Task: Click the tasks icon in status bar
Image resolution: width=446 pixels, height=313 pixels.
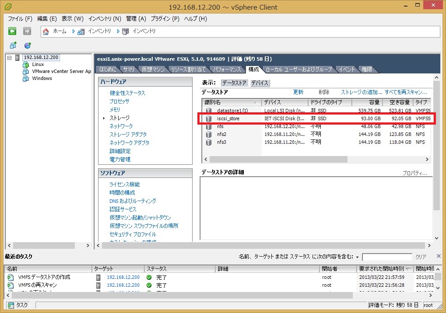Action: (11, 305)
